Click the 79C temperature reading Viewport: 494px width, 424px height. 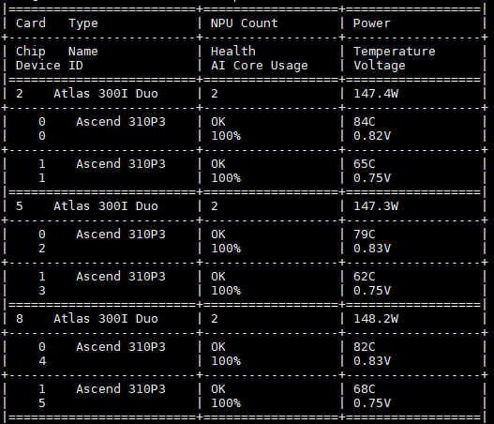click(x=365, y=235)
